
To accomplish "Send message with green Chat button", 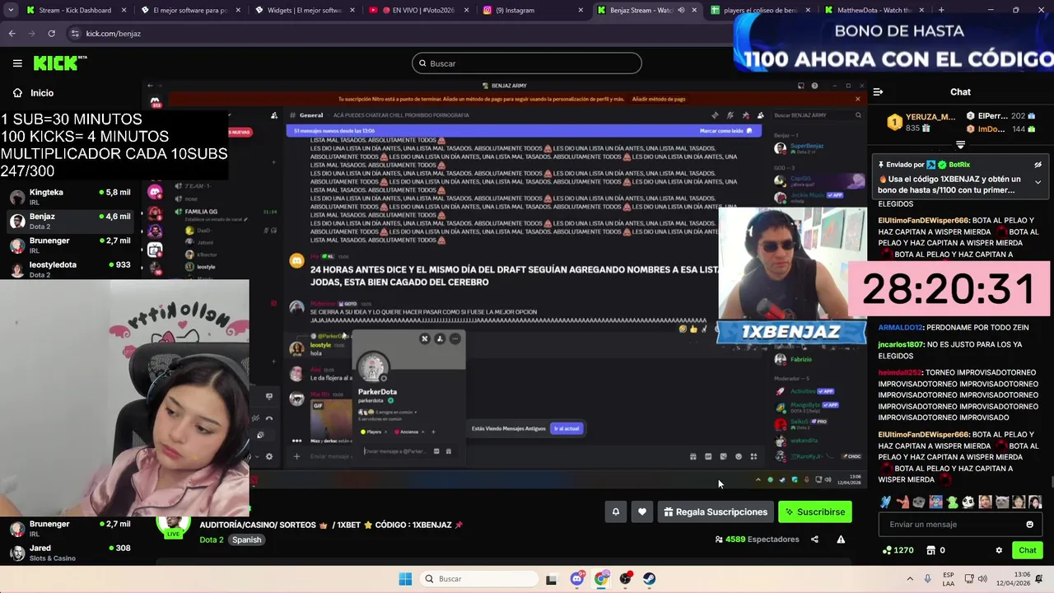I will point(1027,550).
